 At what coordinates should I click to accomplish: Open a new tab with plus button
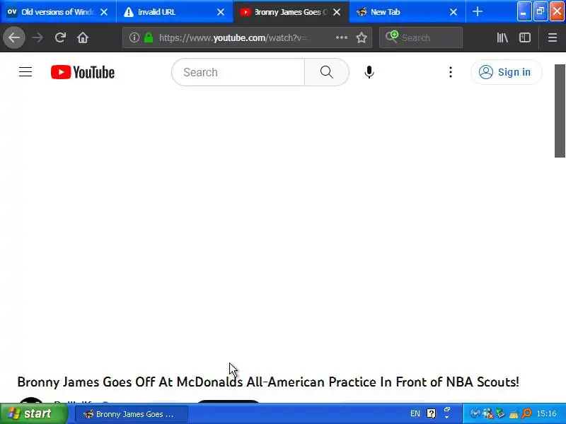coord(477,12)
